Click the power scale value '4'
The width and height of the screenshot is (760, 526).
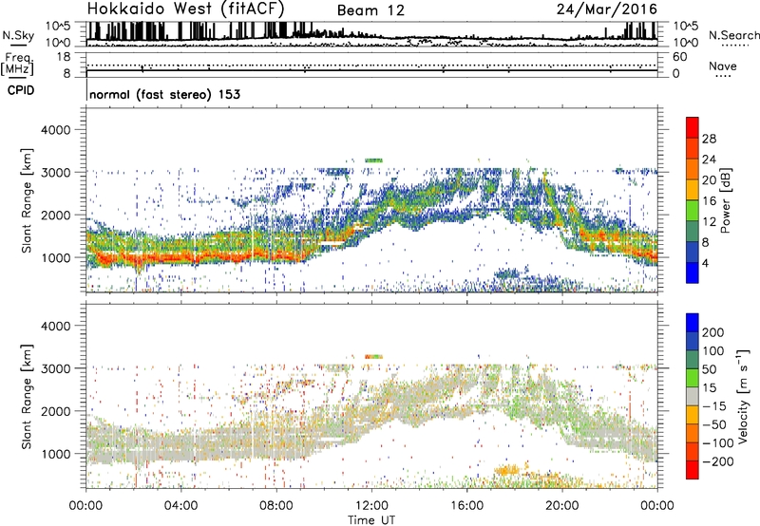coord(705,263)
